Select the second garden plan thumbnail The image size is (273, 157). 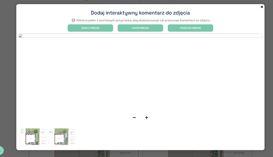coord(62,136)
